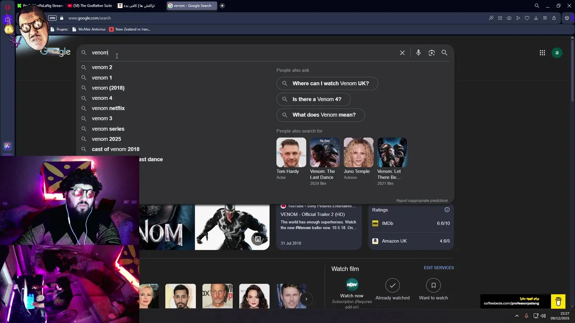Open the browser profile icon

(554, 18)
